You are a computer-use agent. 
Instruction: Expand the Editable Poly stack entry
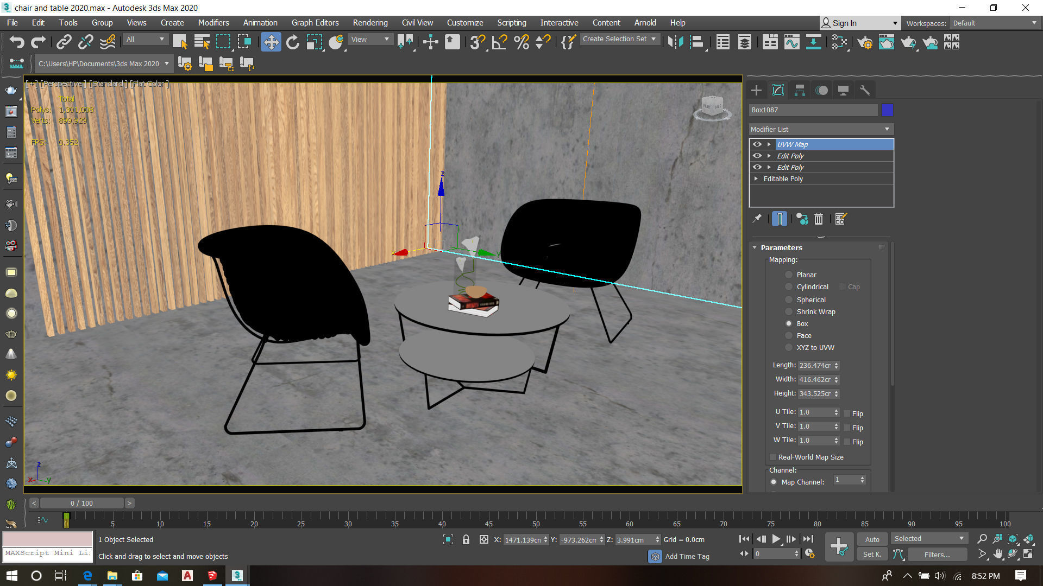pos(756,179)
